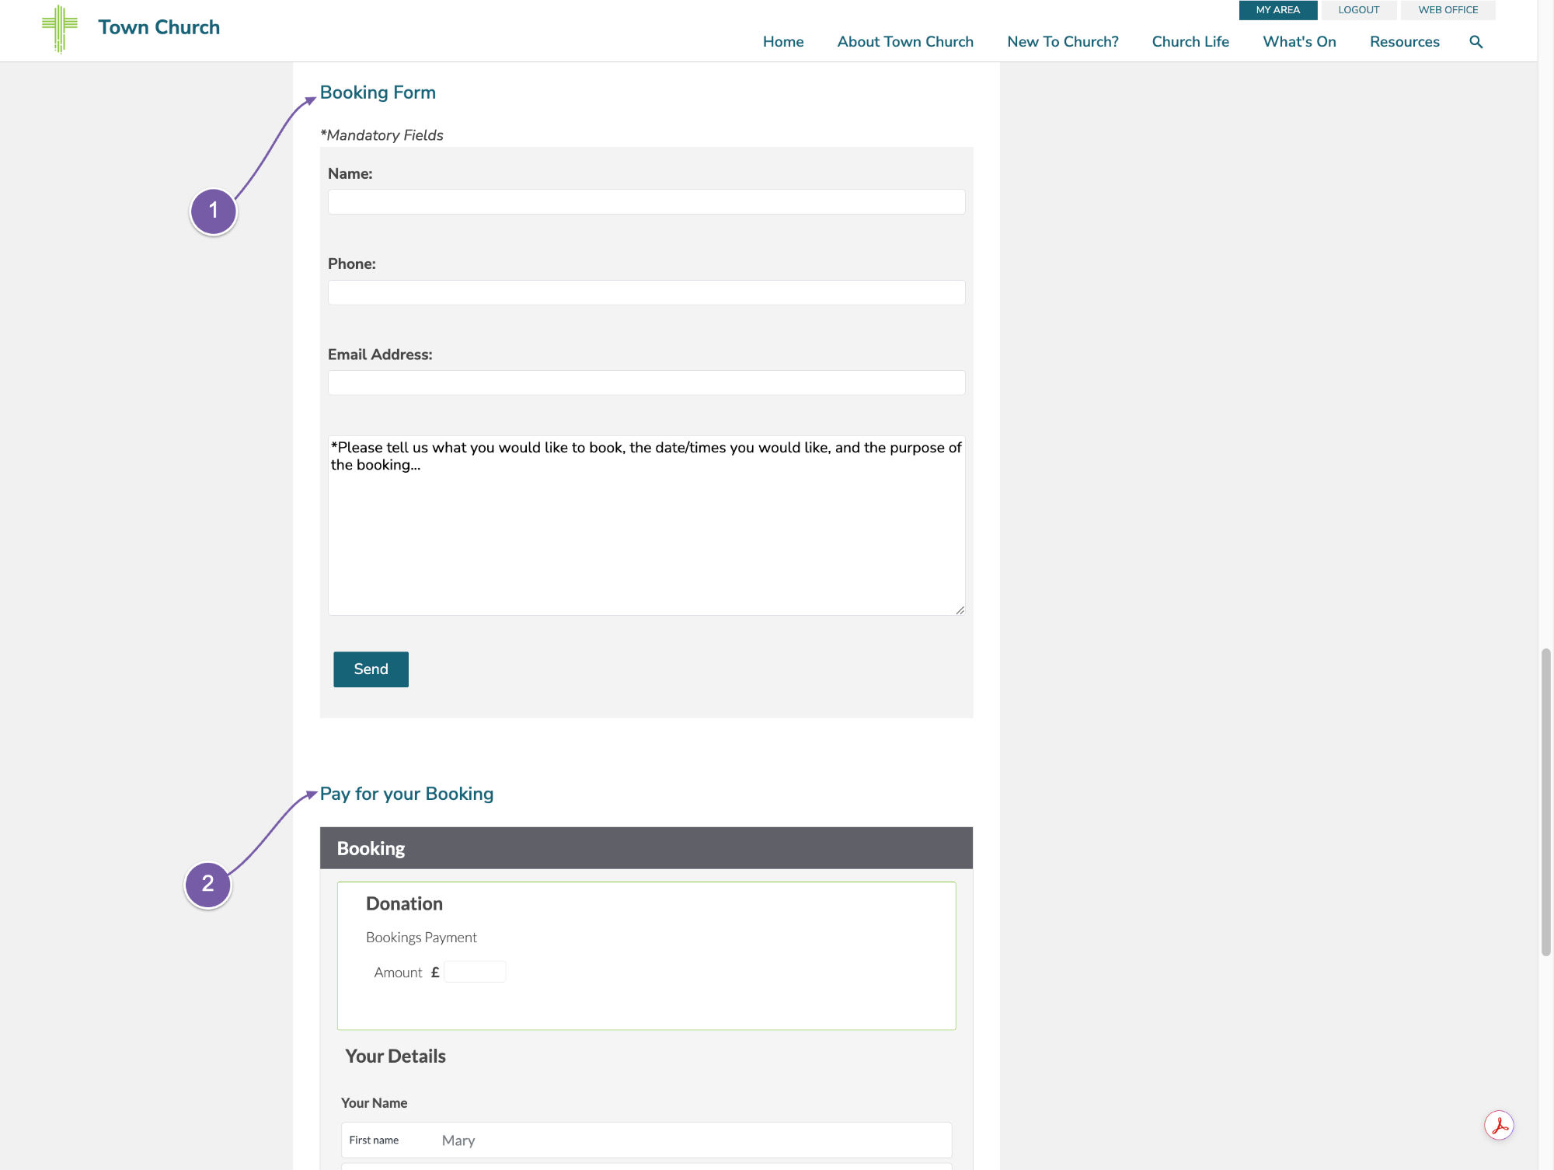This screenshot has width=1554, height=1170.
Task: Click the WEB OFFICE button
Action: [1448, 10]
